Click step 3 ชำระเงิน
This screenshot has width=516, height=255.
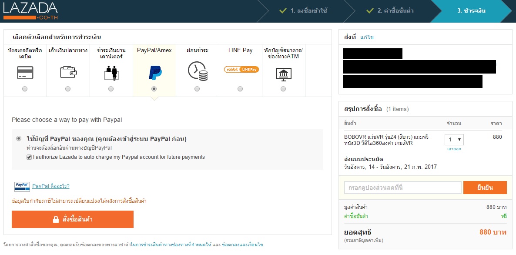click(x=471, y=11)
